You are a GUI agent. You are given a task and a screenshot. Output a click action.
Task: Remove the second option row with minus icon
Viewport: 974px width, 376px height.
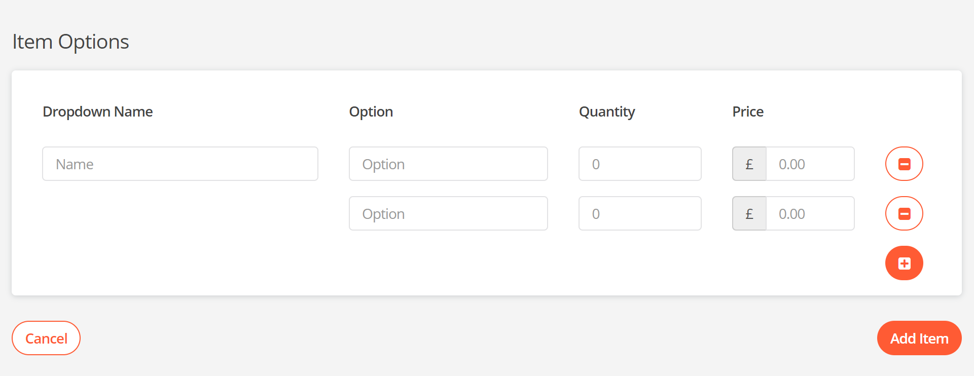[904, 213]
